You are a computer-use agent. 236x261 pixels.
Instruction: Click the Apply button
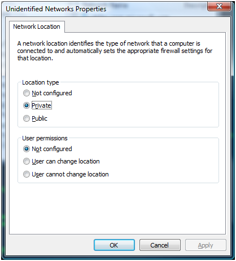[206, 245]
